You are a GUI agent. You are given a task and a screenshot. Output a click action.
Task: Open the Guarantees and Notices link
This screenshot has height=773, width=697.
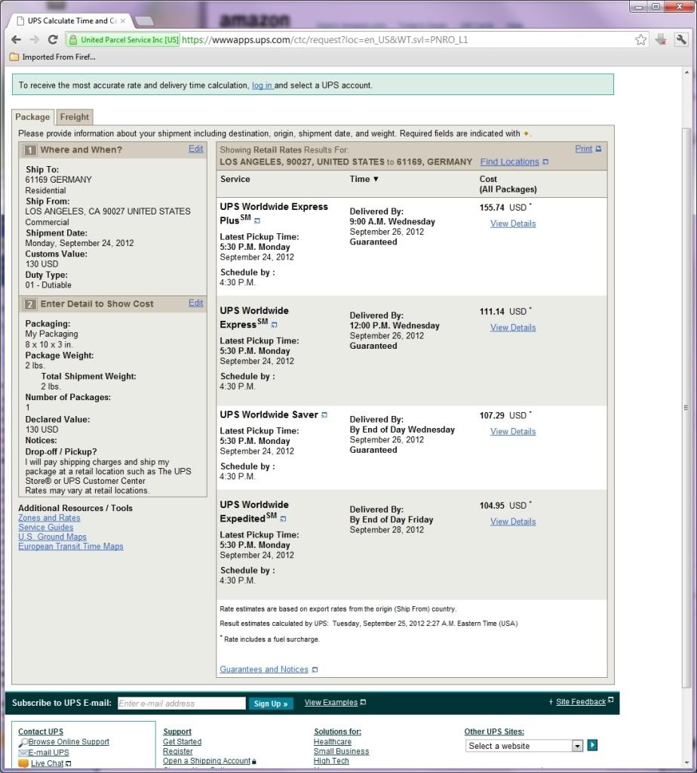click(x=264, y=669)
